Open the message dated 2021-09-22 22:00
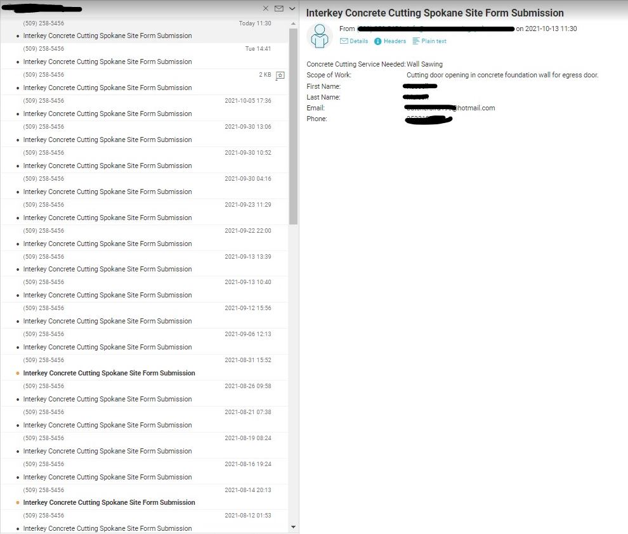The image size is (628, 534). tap(144, 238)
